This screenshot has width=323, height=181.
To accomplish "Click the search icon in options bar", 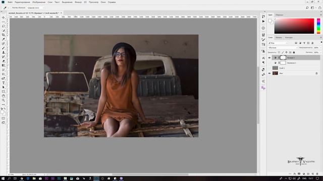I will (307, 8).
